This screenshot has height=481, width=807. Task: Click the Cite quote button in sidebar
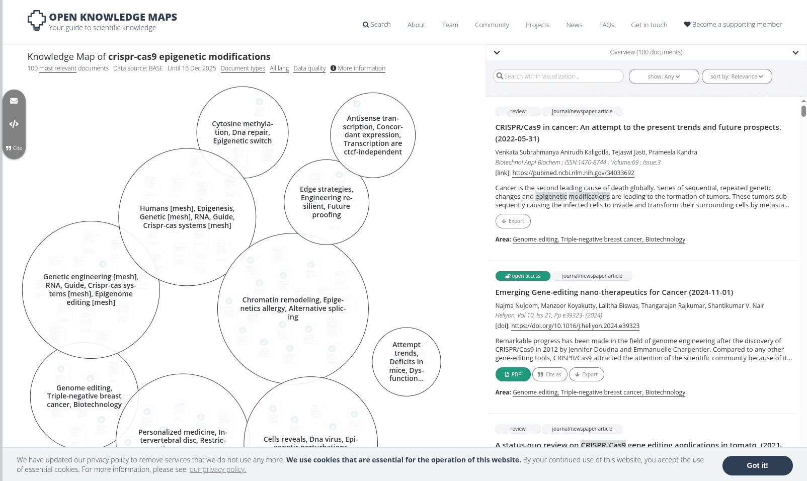[14, 148]
